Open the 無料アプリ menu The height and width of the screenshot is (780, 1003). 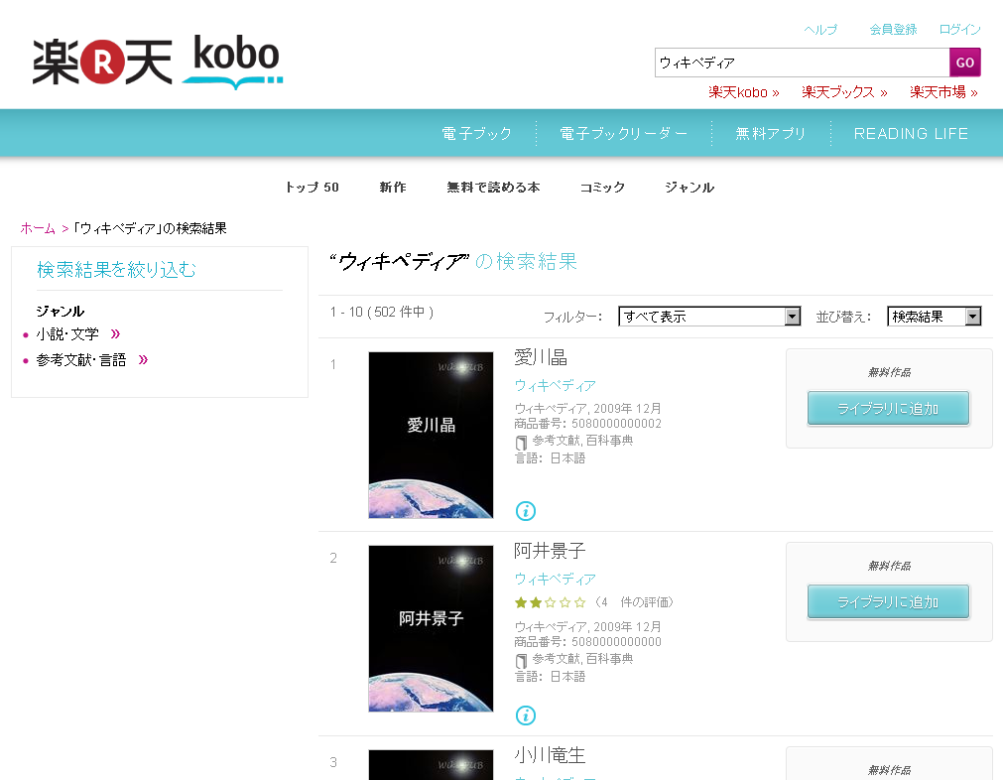point(770,133)
